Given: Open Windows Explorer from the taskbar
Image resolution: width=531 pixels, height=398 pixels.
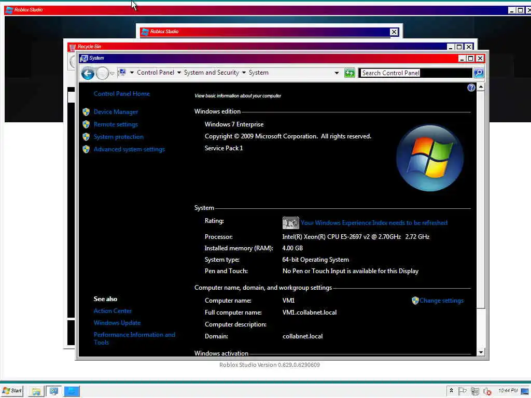Looking at the screenshot, I should click(36, 391).
